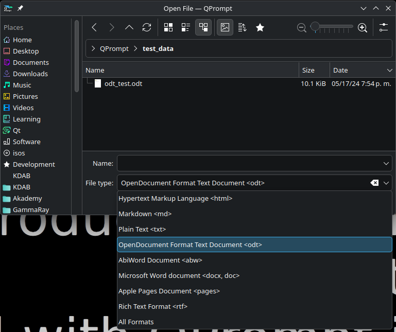Open the bookmarks star menu
Screen dimensions: 396x332
point(260,28)
